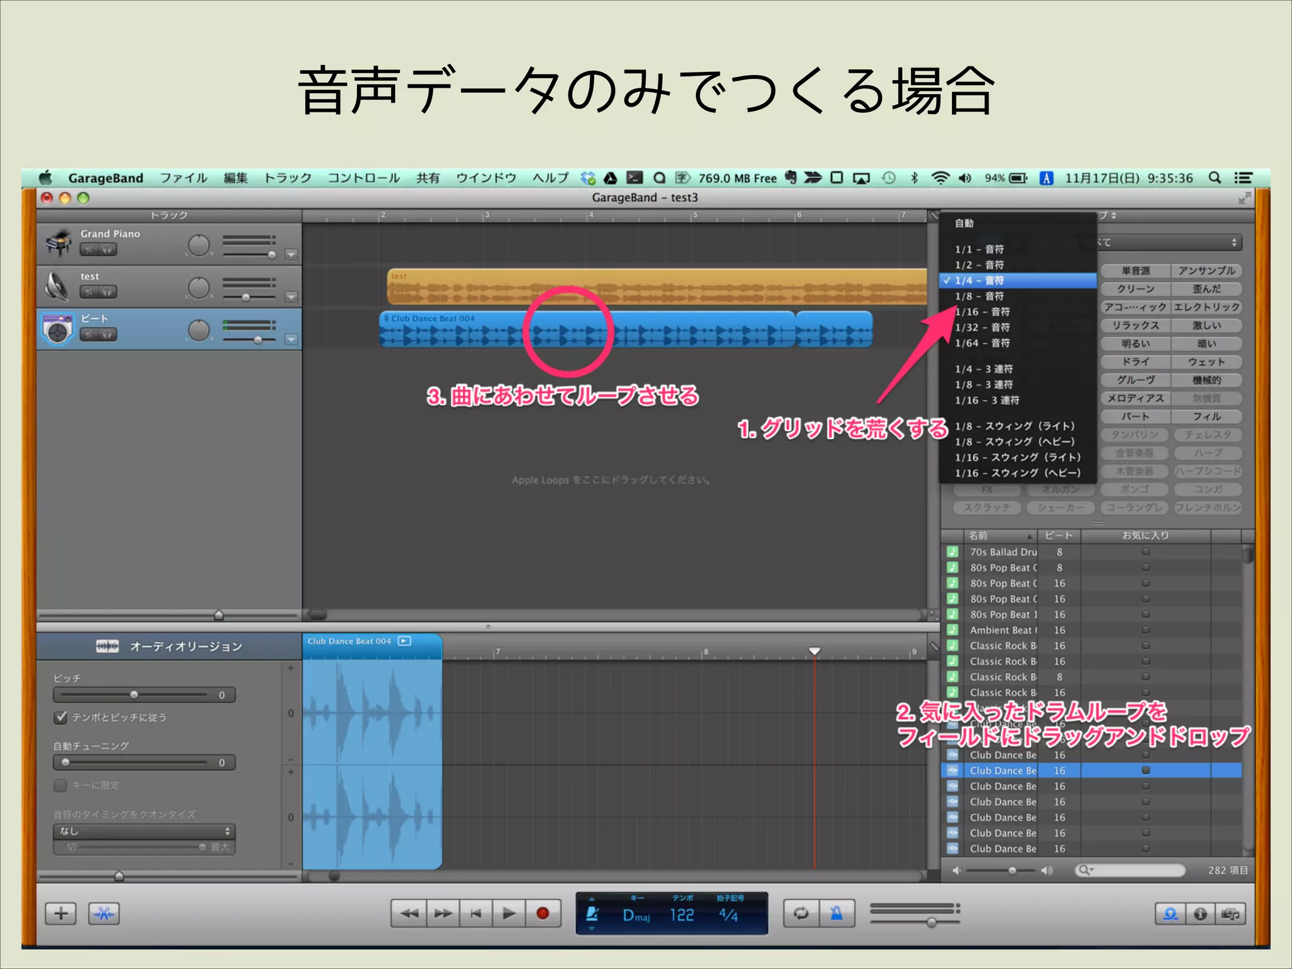Open Spotlight search in menu bar
This screenshot has height=969, width=1292.
[1214, 179]
